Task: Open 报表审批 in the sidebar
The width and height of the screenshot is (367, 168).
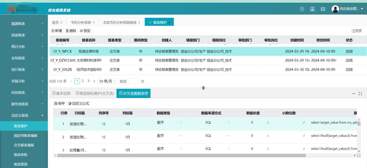Action: click(x=24, y=155)
